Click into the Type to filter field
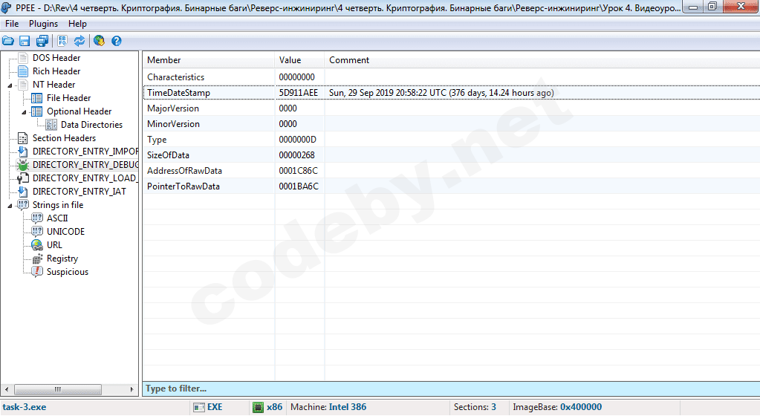The width and height of the screenshot is (760, 416). pos(451,389)
